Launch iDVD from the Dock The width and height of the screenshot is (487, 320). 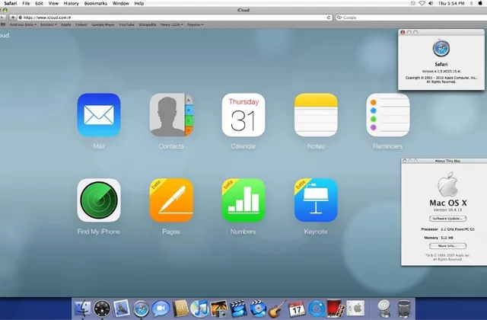(258, 309)
